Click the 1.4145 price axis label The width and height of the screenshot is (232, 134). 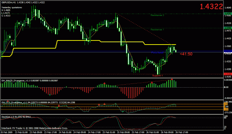(x=228, y=77)
